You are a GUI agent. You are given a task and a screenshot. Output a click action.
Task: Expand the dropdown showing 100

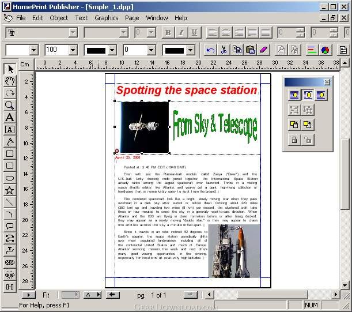pos(73,50)
